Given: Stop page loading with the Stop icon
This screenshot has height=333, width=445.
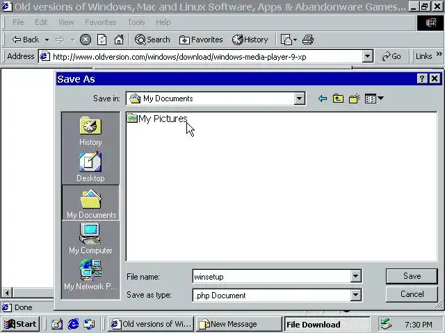Looking at the screenshot, I should click(85, 40).
